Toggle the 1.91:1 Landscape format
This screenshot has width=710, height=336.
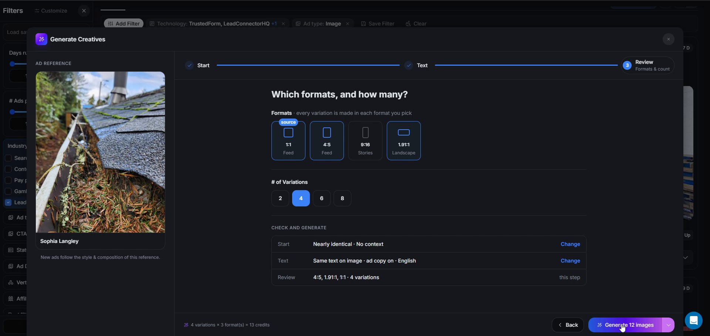click(x=404, y=141)
